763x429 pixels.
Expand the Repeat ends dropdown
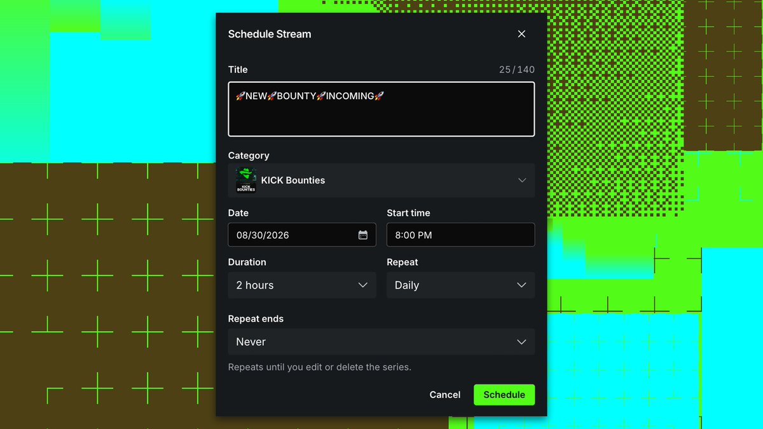[381, 342]
